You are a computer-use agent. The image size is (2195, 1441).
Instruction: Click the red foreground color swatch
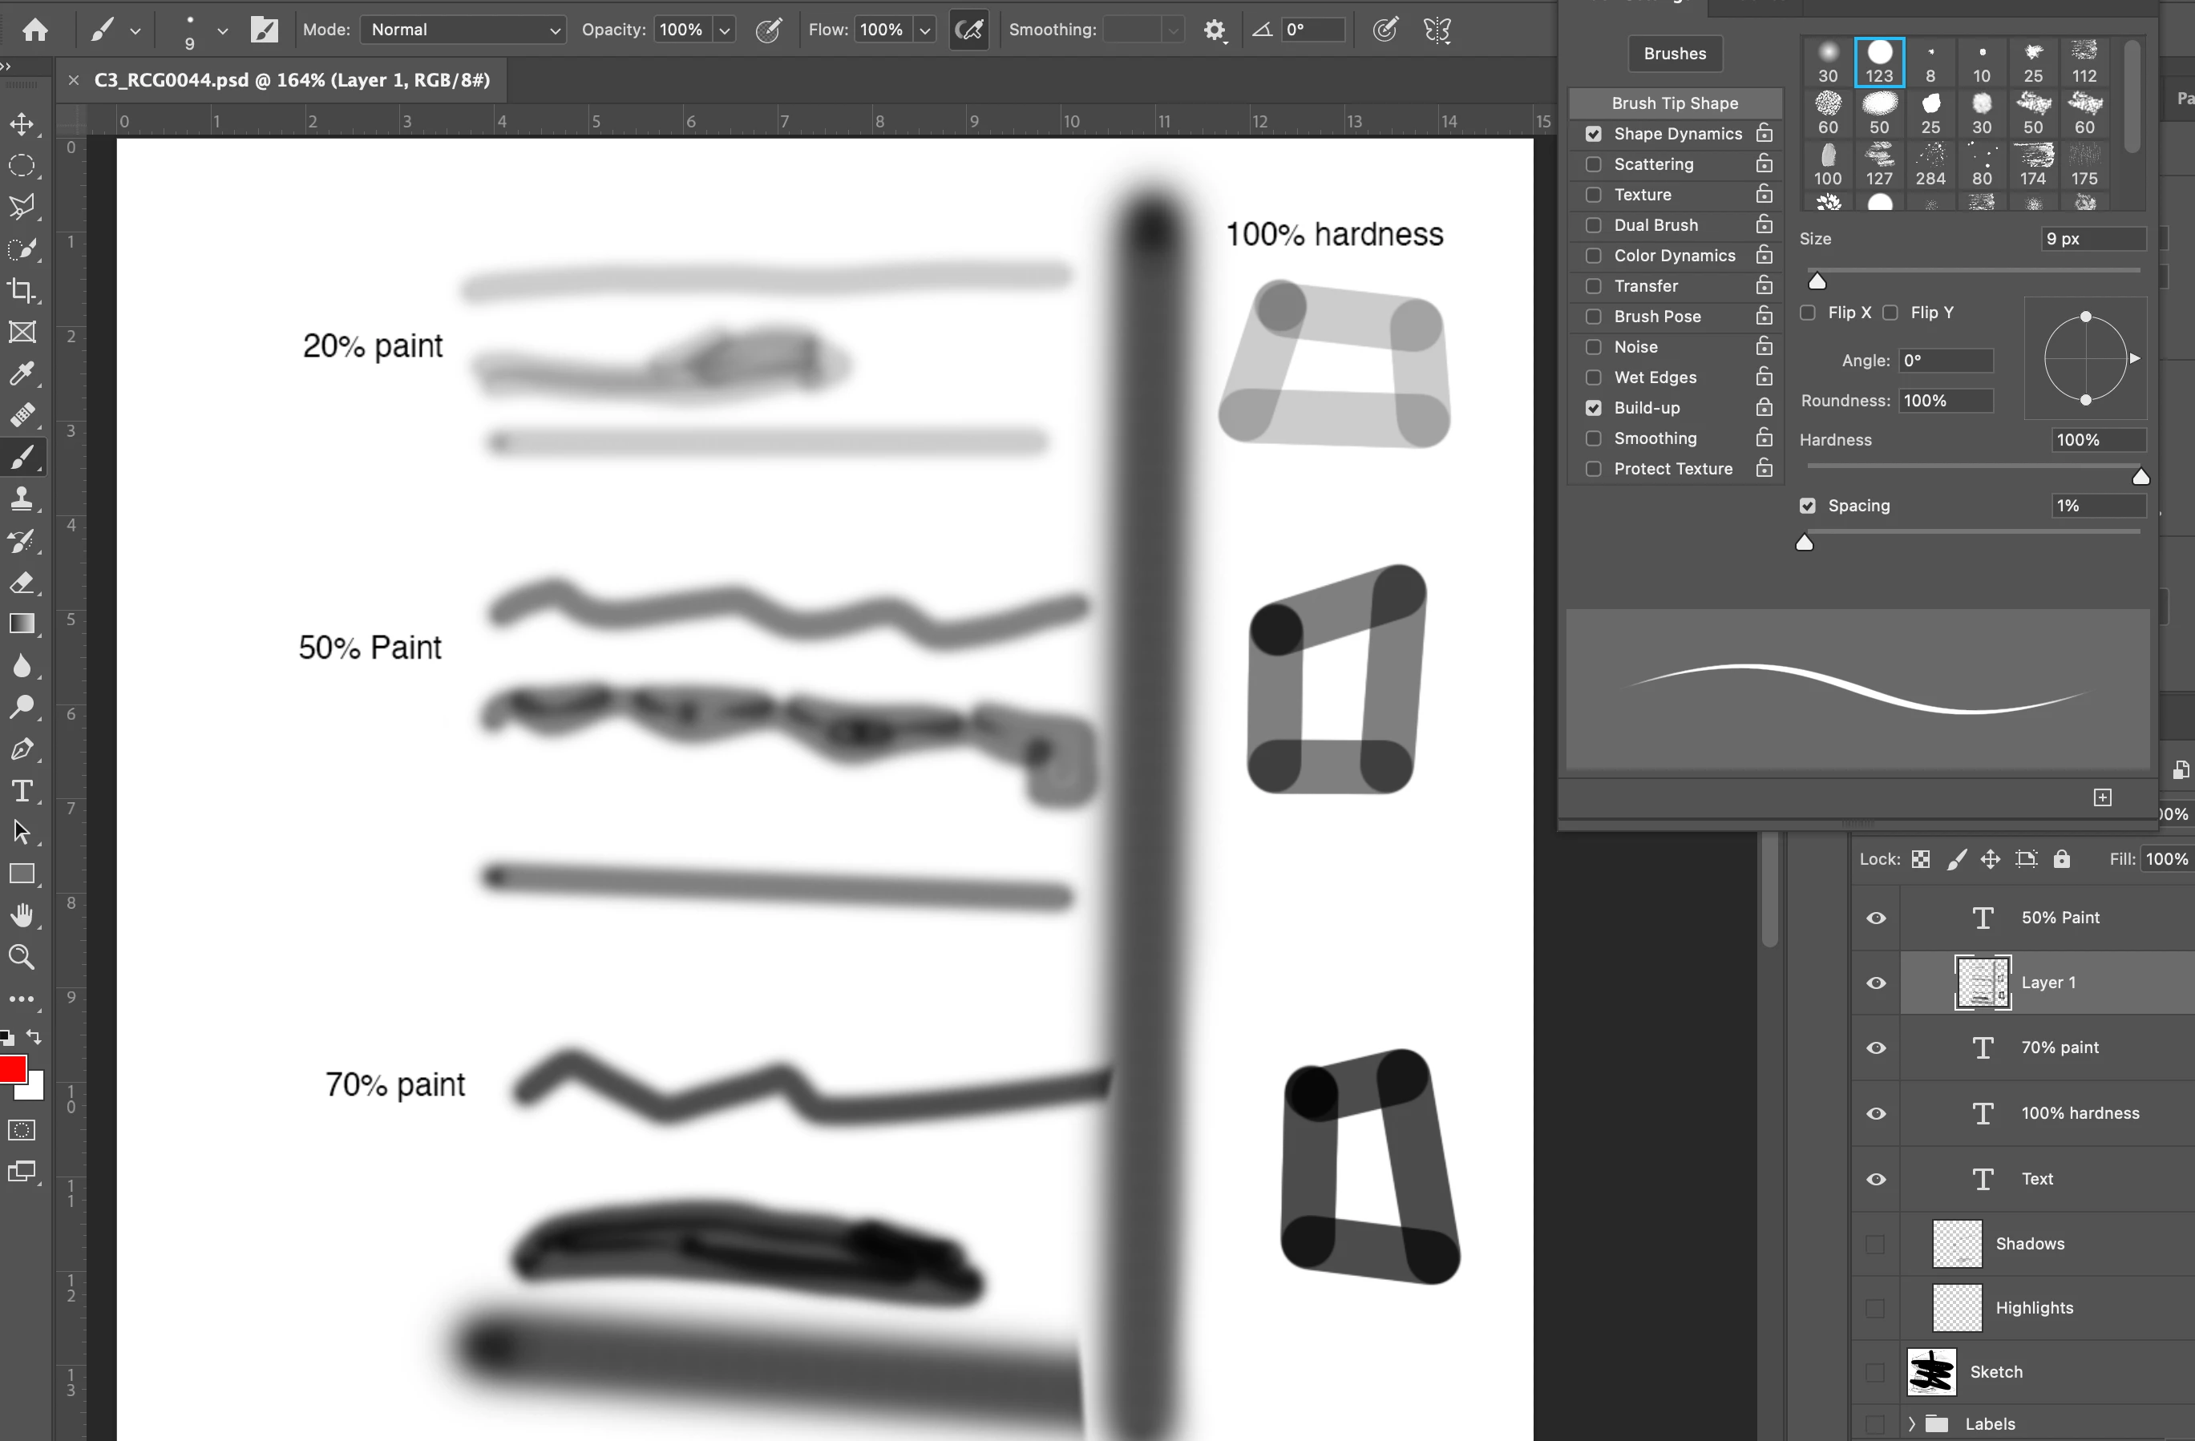(13, 1069)
